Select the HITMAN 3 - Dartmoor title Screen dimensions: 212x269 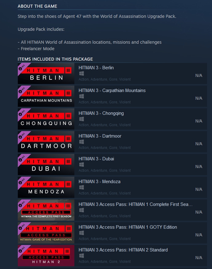(100, 136)
